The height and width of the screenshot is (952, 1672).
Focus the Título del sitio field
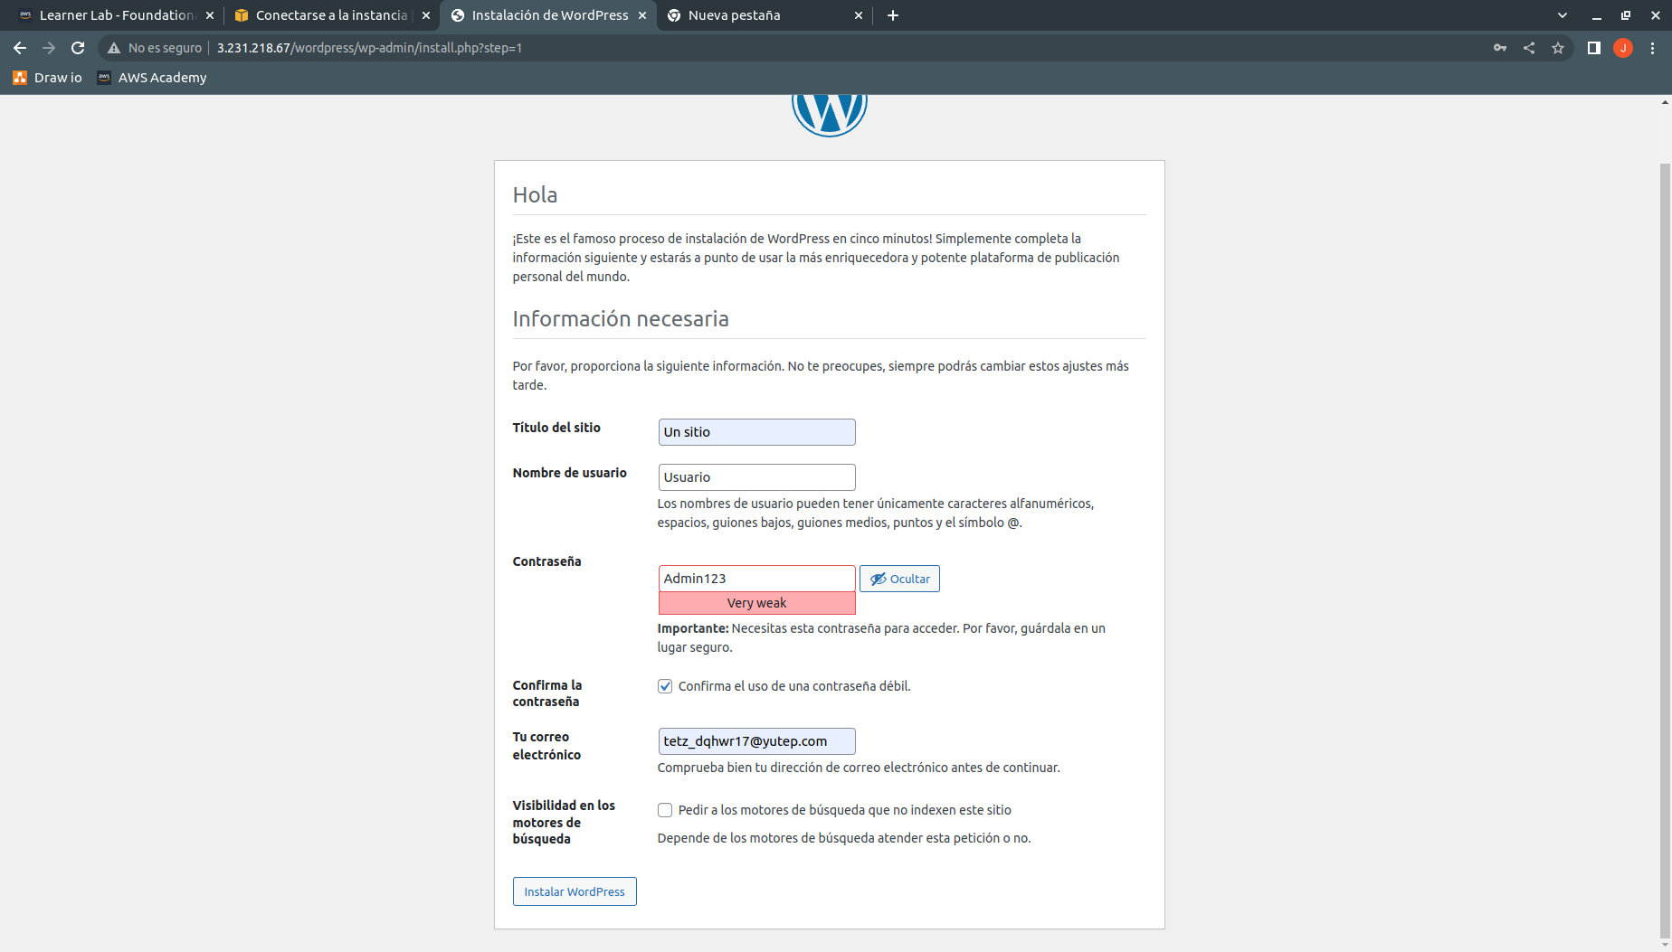(x=756, y=432)
